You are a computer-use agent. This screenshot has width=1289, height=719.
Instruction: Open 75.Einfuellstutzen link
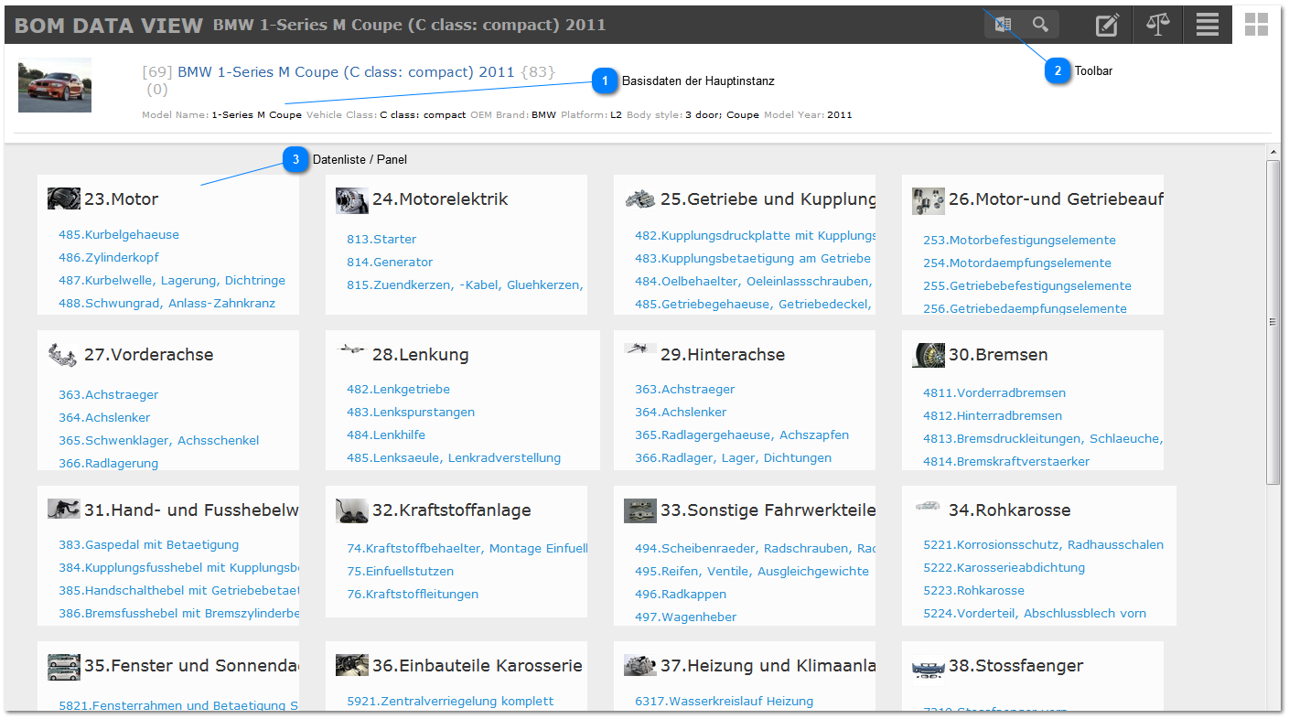400,572
